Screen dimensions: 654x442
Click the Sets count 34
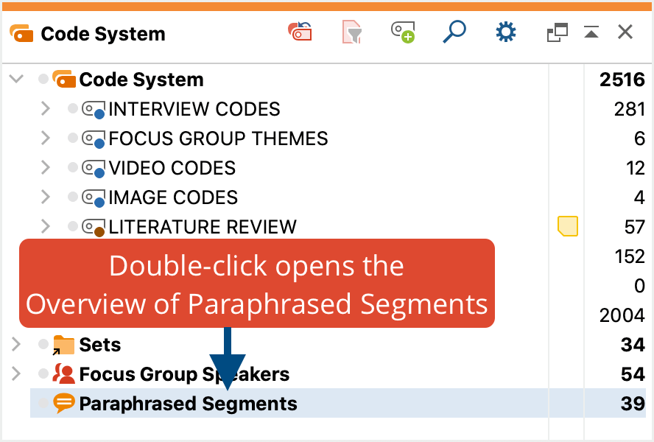633,345
